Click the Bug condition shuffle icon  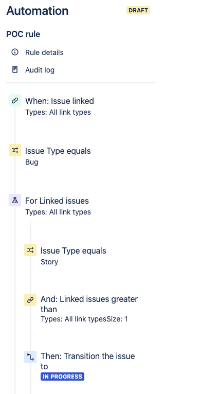[15, 150]
